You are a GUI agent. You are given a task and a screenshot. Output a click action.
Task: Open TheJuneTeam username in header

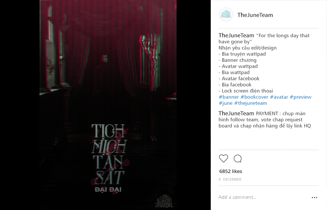pyautogui.click(x=255, y=15)
